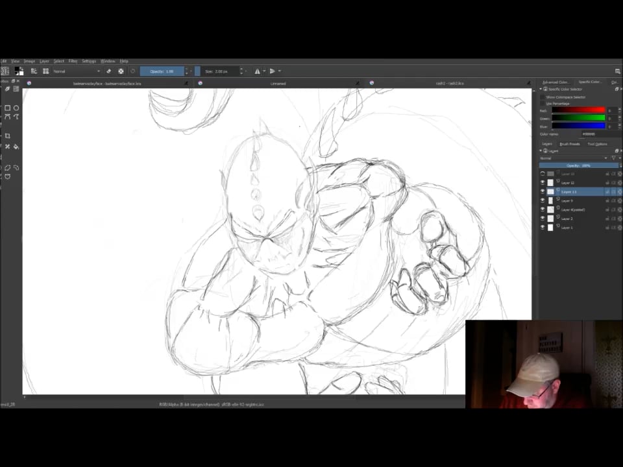This screenshot has width=623, height=467.
Task: Show hidden Layer 10 via its eye icon
Action: coord(543,174)
